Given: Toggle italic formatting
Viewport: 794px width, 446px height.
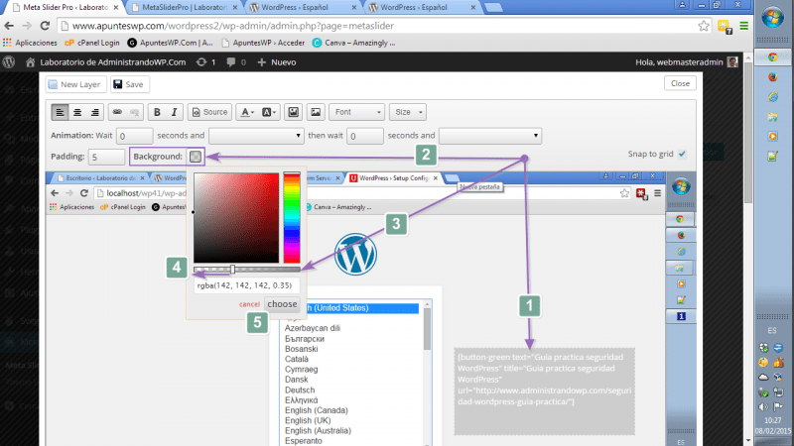Looking at the screenshot, I should pyautogui.click(x=175, y=112).
